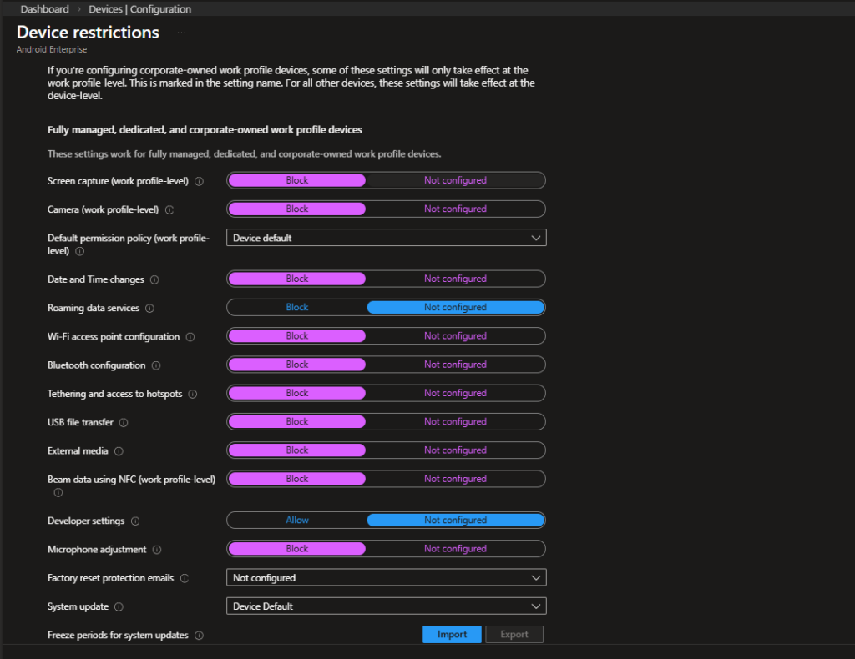Click info icon beside Camera (work profile-level)

click(x=169, y=209)
